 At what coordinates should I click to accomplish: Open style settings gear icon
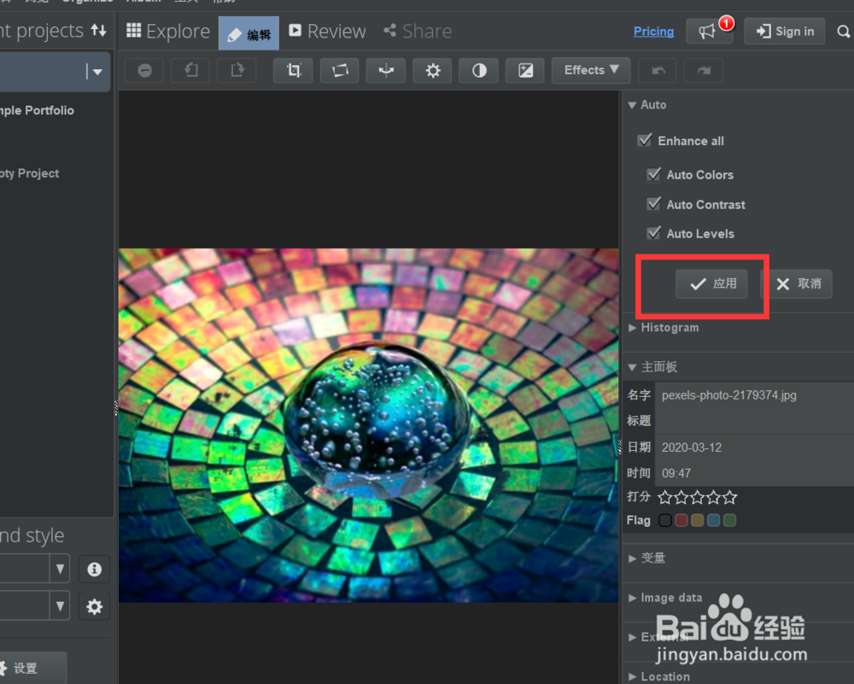point(94,606)
